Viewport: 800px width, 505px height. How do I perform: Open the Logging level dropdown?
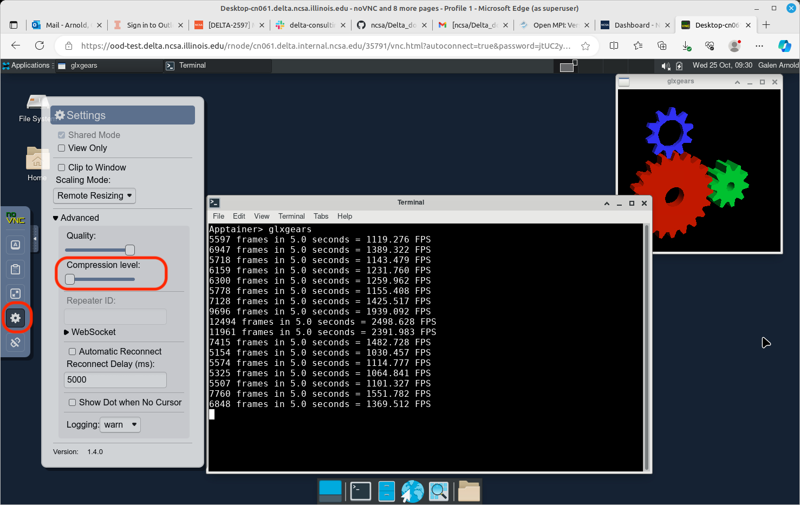click(x=120, y=425)
